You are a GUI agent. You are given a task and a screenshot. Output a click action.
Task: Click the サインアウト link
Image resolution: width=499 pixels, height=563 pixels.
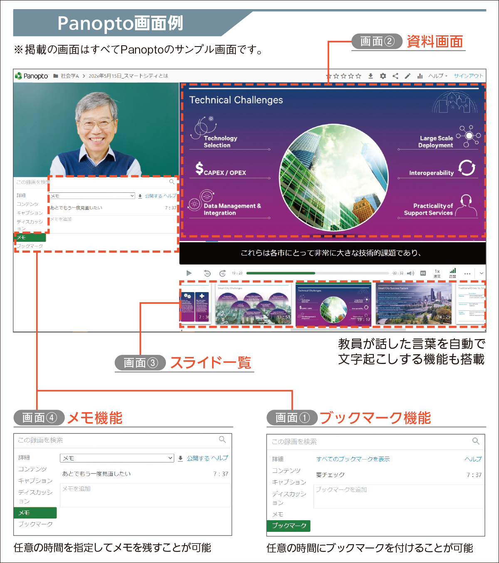pyautogui.click(x=468, y=76)
